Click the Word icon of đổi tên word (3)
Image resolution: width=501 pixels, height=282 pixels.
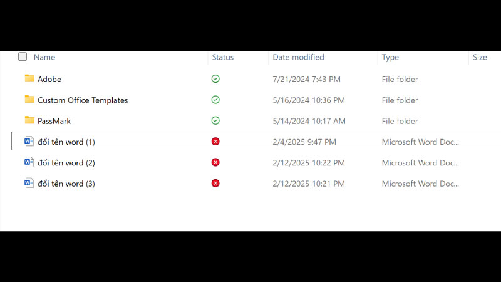(29, 183)
